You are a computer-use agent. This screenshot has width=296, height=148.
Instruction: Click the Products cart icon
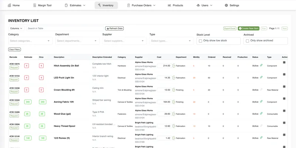point(169,5)
